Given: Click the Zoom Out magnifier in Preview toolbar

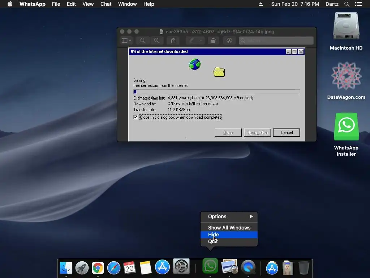Looking at the screenshot, I should (143, 41).
